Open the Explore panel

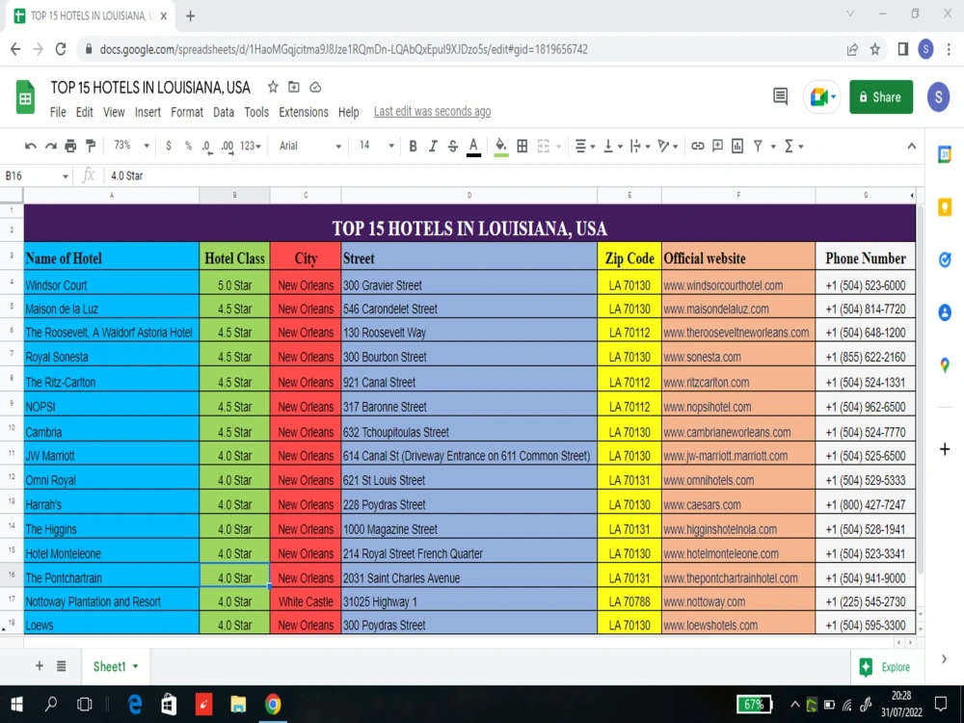click(x=885, y=667)
